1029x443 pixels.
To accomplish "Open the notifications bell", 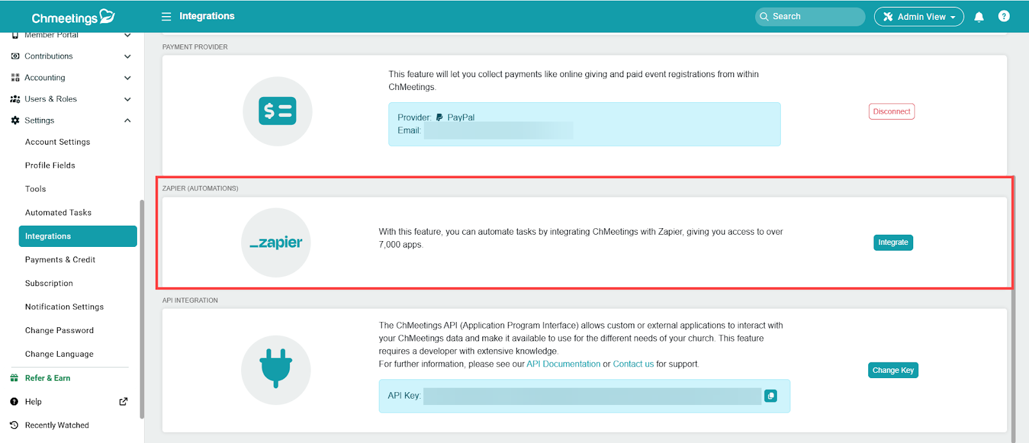I will pyautogui.click(x=979, y=17).
